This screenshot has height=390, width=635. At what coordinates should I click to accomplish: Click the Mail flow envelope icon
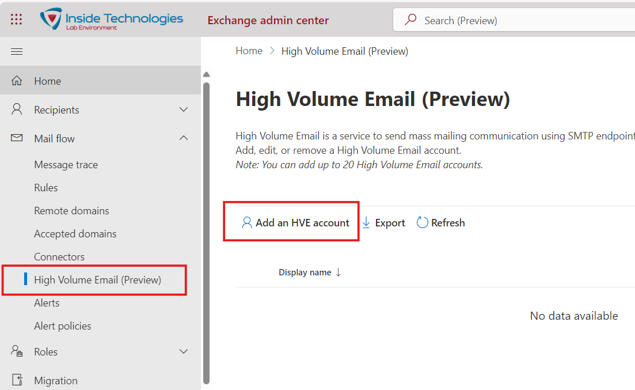pyautogui.click(x=17, y=138)
